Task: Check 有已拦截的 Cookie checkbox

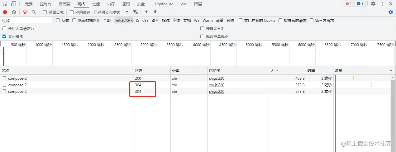Action: pyautogui.click(x=241, y=20)
